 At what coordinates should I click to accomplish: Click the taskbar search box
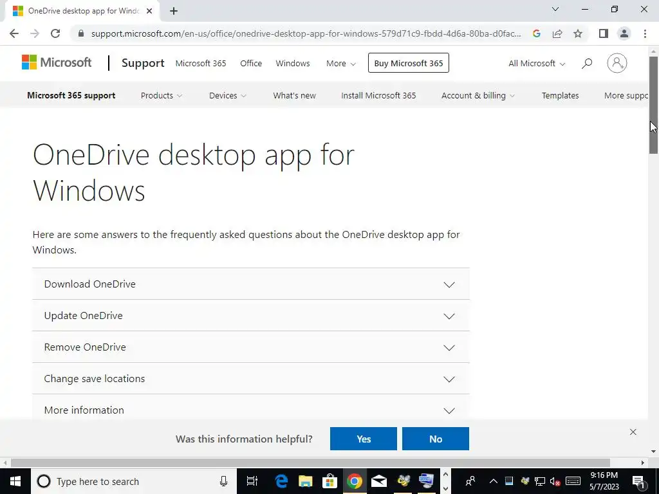[133, 481]
